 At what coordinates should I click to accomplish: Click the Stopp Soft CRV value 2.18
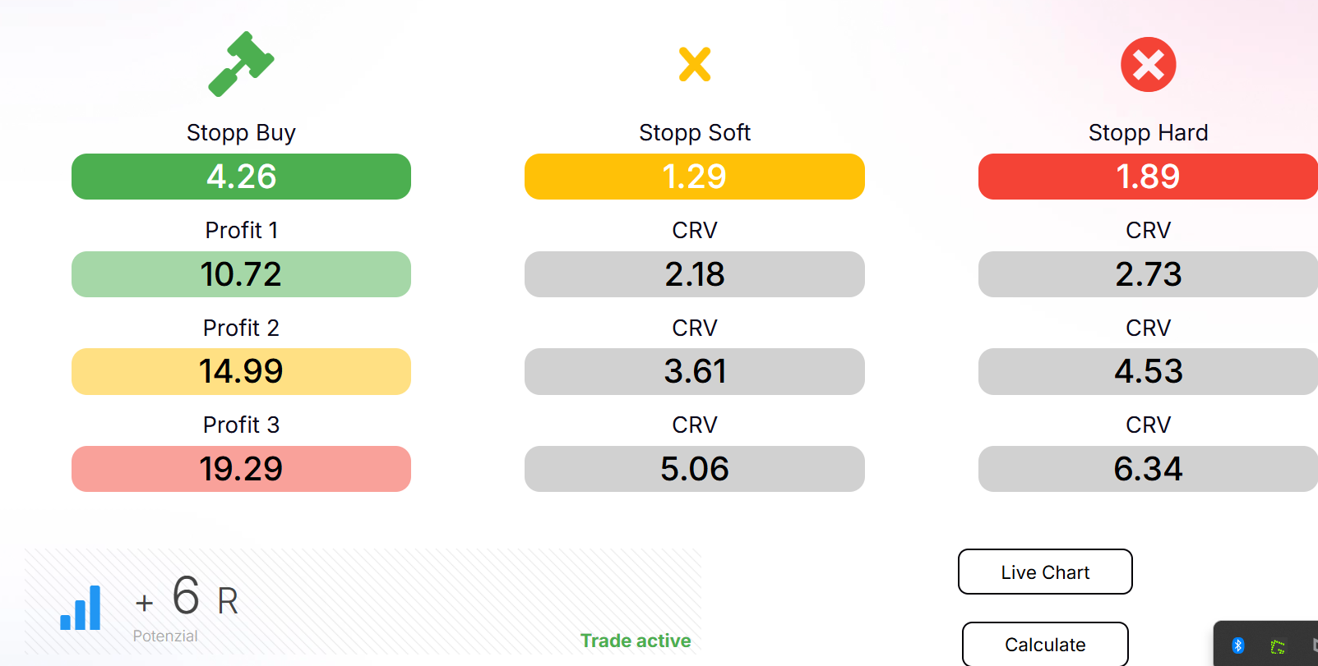point(694,274)
